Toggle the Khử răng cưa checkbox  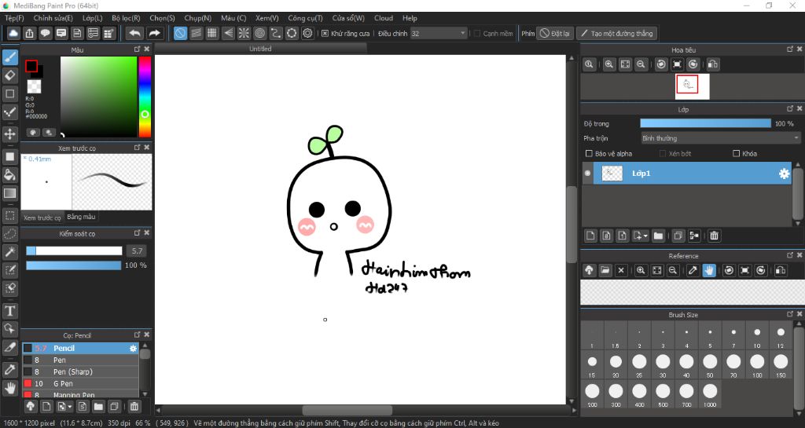[325, 34]
